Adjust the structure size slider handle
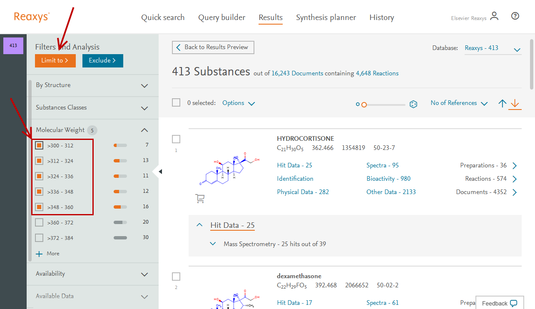This screenshot has width=535, height=309. click(364, 105)
